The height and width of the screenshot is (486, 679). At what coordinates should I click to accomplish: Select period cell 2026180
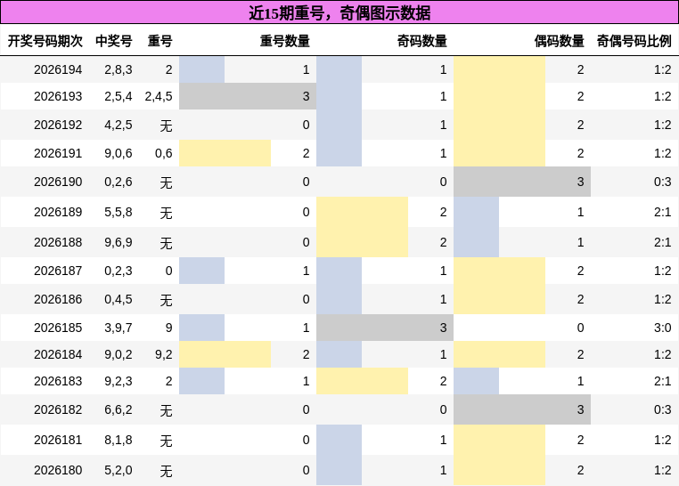[58, 470]
